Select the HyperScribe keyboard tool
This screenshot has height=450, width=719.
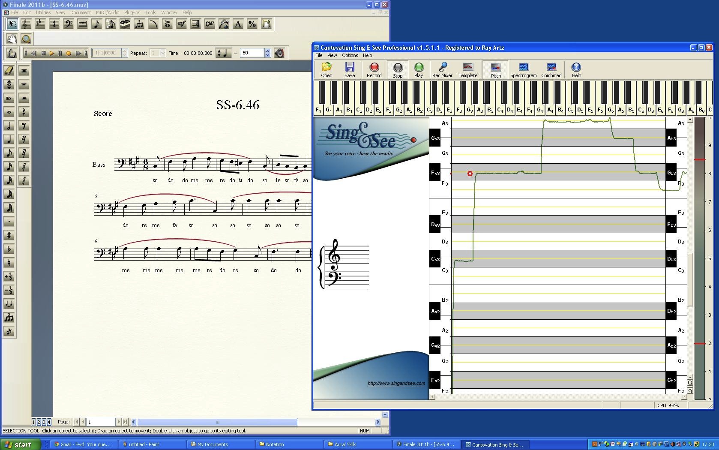click(x=125, y=24)
